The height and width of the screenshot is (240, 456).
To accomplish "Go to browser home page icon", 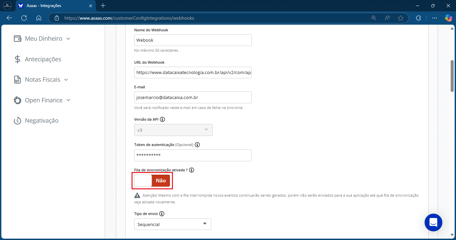I will tap(39, 18).
